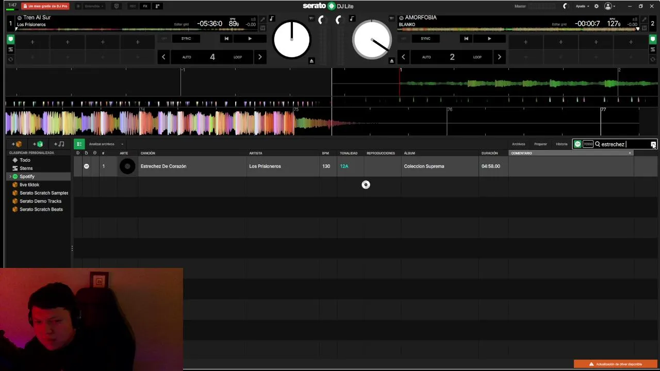
Task: Select hot cue tab on deck 2
Action: click(653, 39)
